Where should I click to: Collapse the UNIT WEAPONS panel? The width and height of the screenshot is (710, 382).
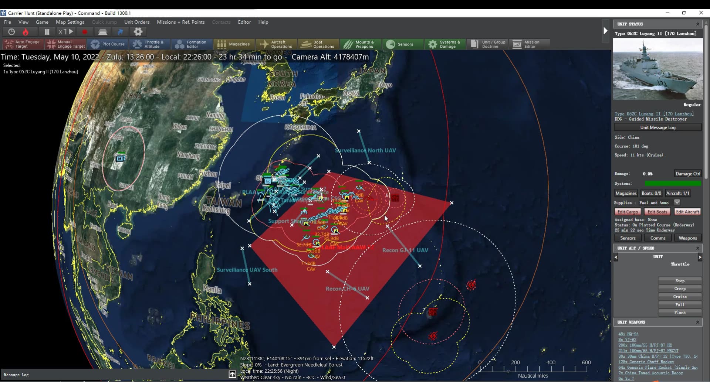pos(698,322)
